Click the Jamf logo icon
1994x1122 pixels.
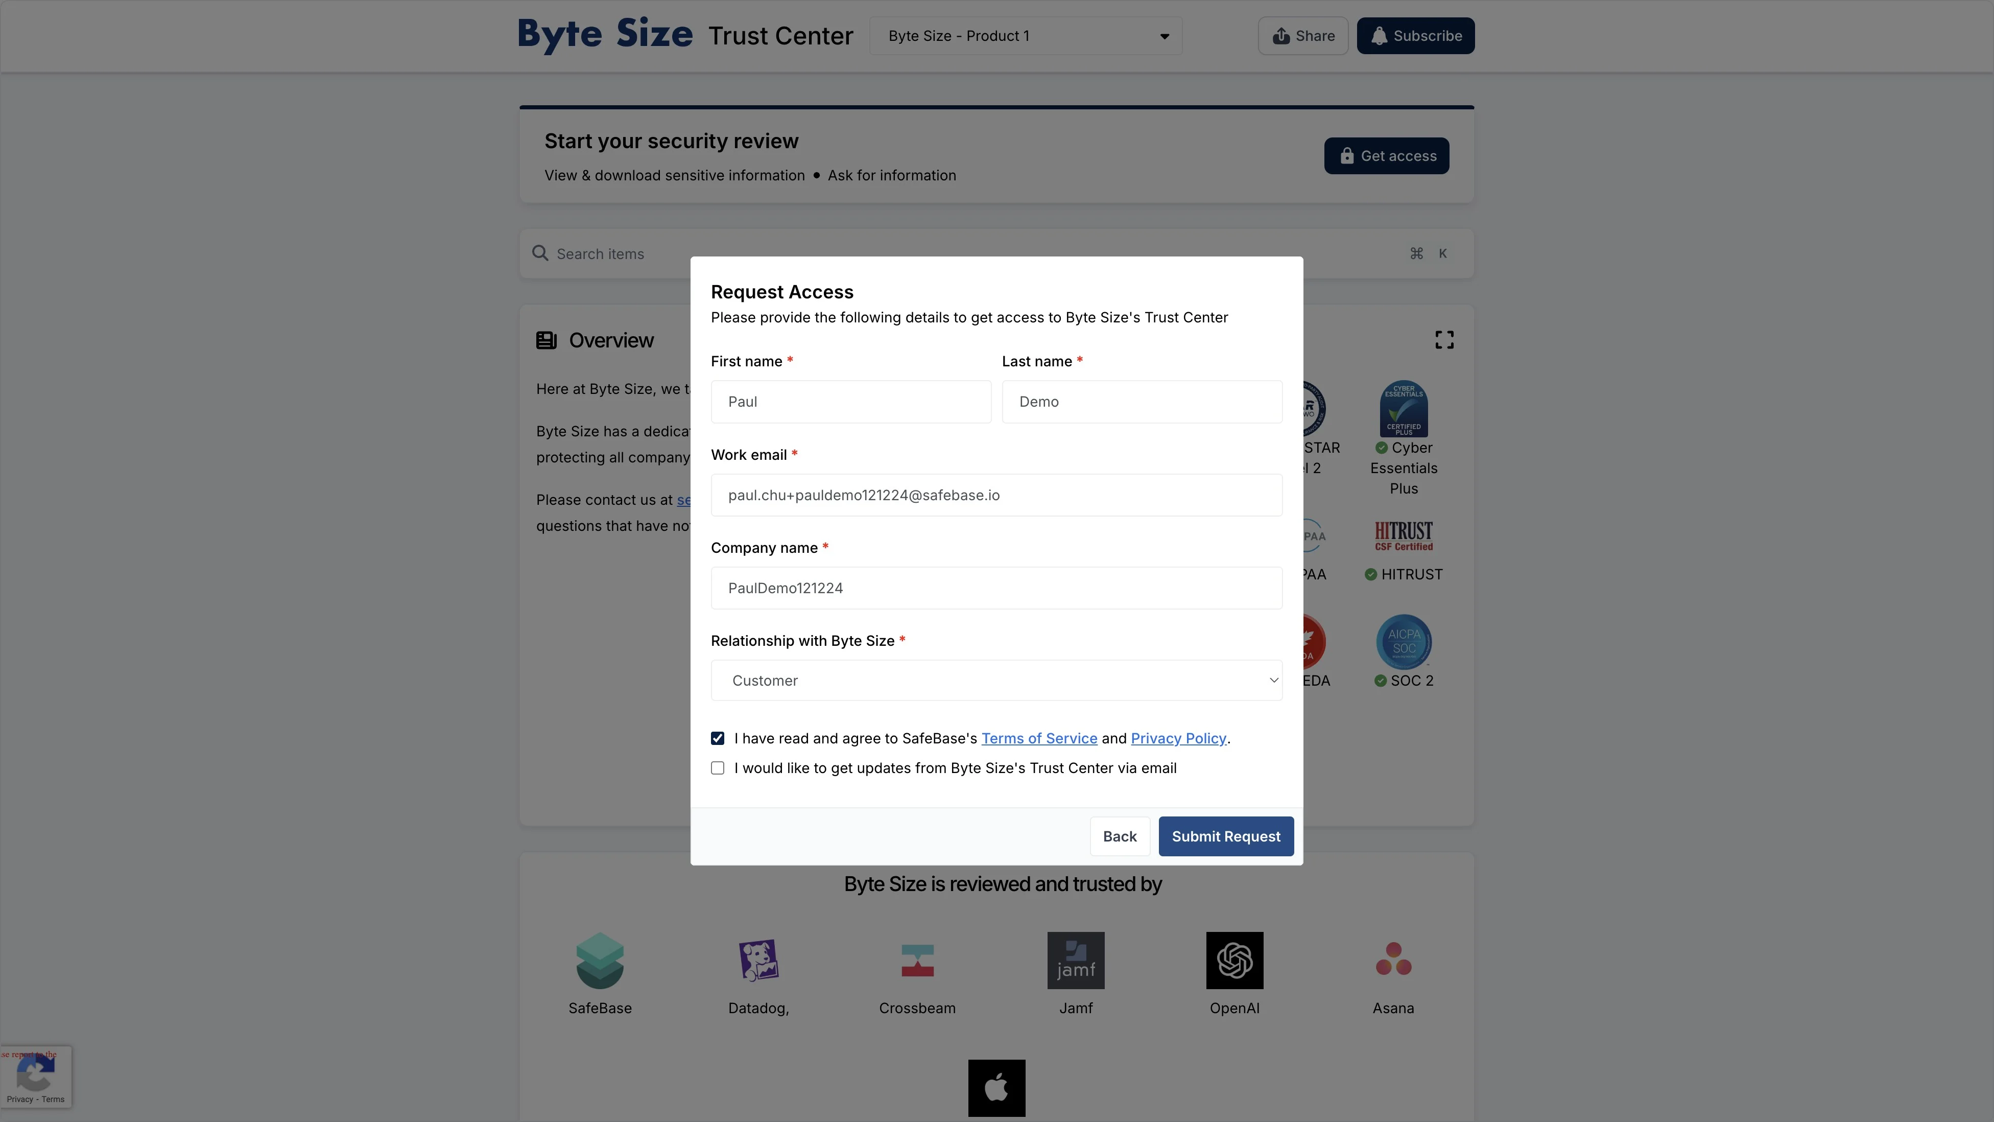[1075, 960]
